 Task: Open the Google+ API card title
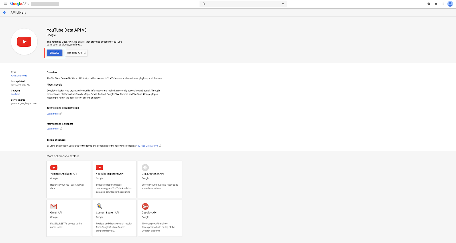[149, 213]
